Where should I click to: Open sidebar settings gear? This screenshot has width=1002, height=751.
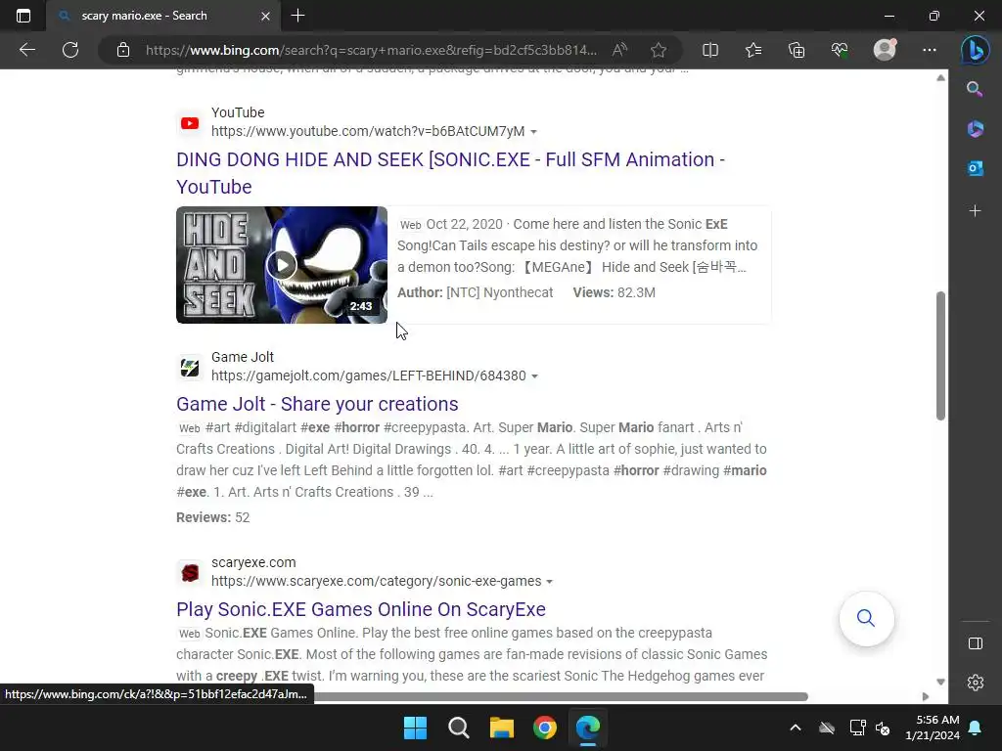(x=976, y=683)
